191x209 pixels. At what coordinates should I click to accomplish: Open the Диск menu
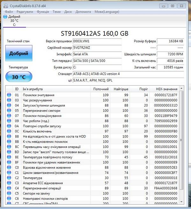click(x=68, y=12)
